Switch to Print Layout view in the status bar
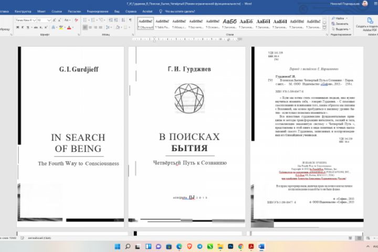Viewport: 378px width, 252px height. pos(359,238)
